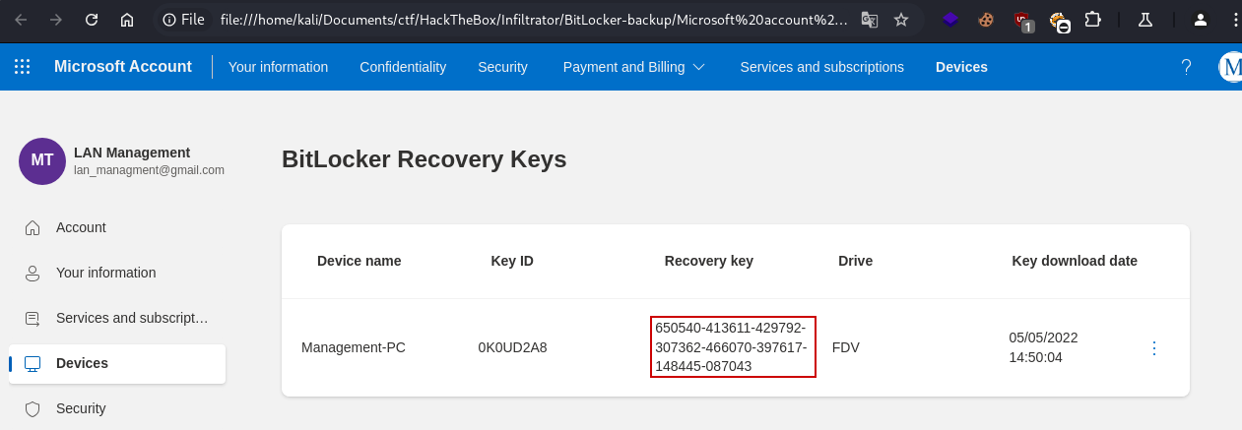1242x430 pixels.
Task: Open the cookie editor extension
Action: coord(986,20)
